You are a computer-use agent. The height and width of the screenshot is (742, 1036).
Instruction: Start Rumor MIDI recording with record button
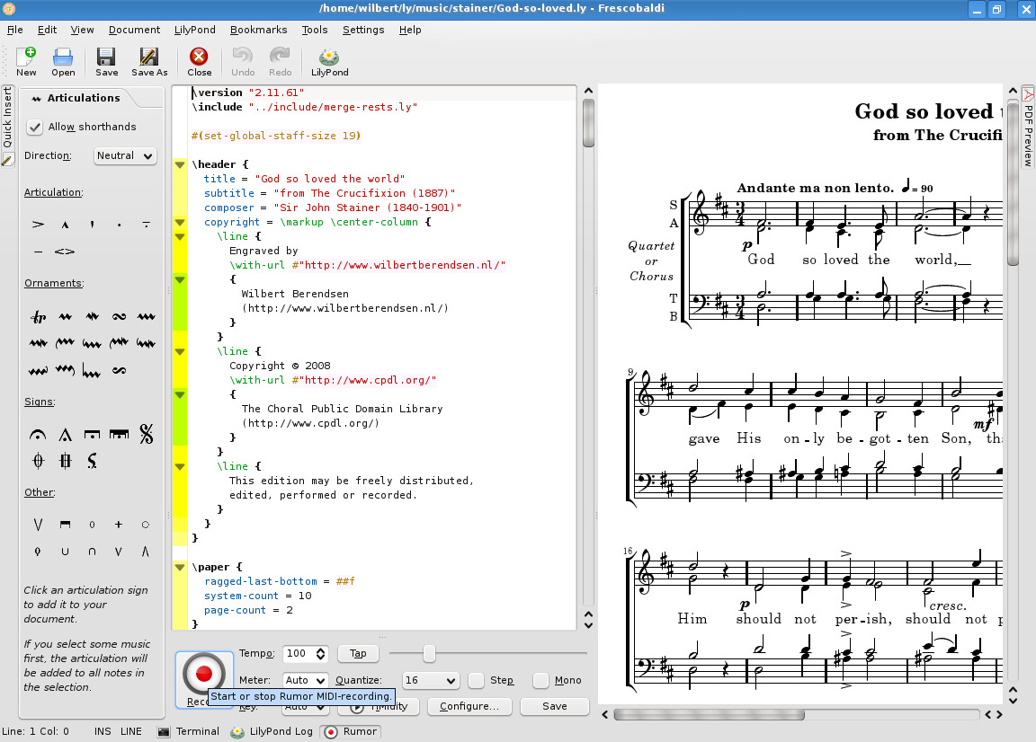coord(204,674)
